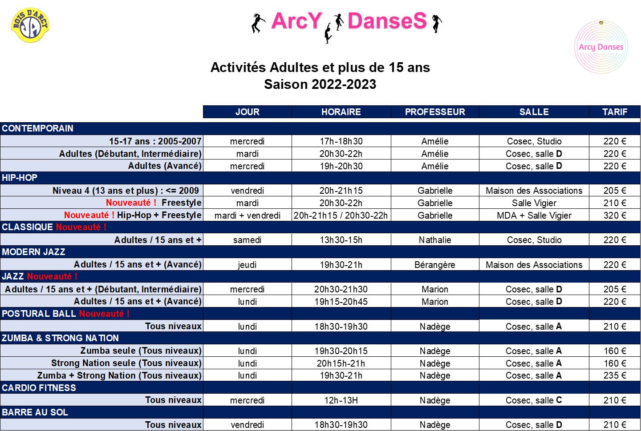
Task: Select the Niveau 4 (13 ans et plus) row
Action: pos(126,191)
